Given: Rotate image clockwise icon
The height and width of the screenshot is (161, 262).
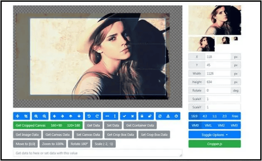Looking at the screenshot, I should (97, 116).
